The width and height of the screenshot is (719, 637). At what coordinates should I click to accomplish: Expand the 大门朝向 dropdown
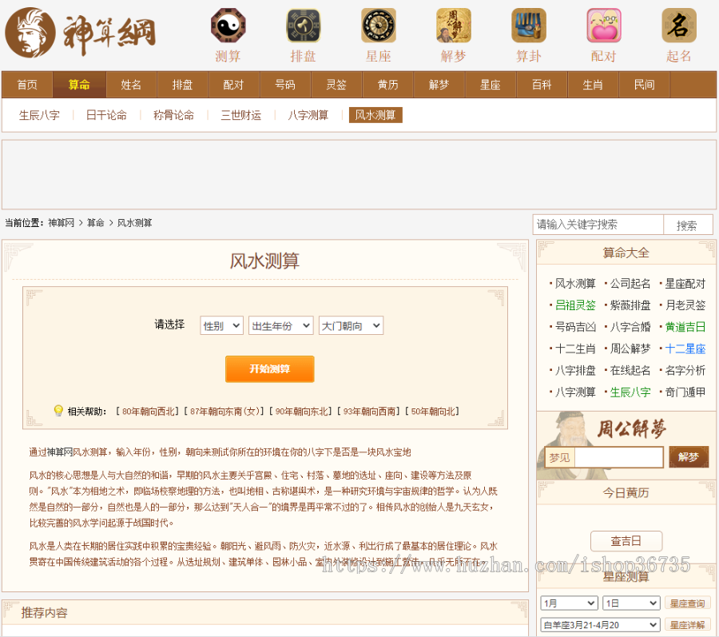coord(351,325)
